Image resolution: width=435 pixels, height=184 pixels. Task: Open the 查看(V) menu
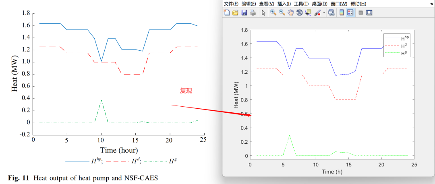click(x=267, y=4)
